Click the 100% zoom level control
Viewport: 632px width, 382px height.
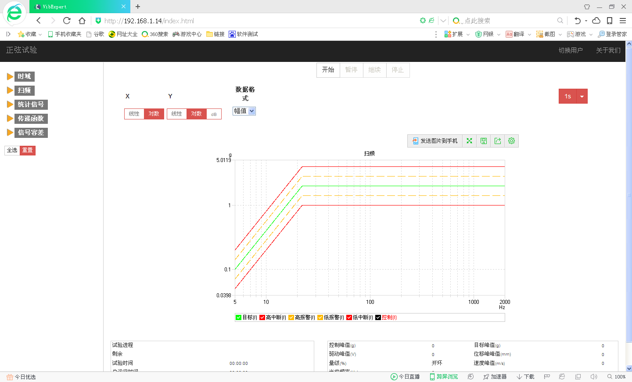click(x=617, y=377)
